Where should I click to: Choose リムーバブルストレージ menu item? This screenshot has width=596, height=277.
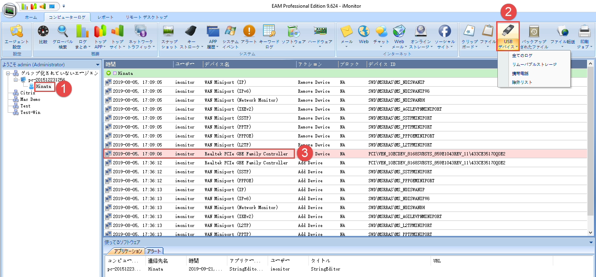pyautogui.click(x=534, y=64)
